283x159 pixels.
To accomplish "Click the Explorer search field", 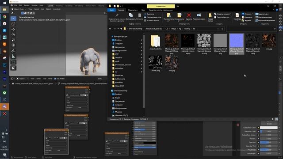I will (x=252, y=29).
